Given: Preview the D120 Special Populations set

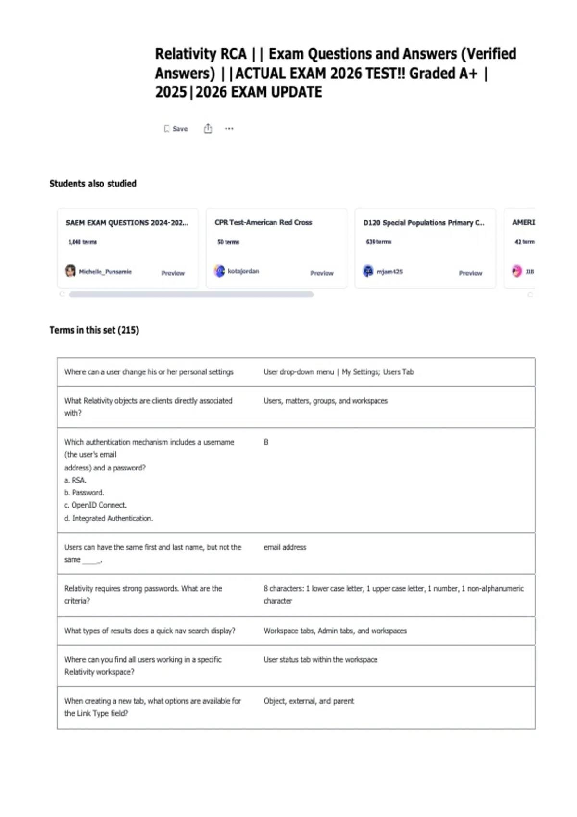Looking at the screenshot, I should tap(470, 273).
